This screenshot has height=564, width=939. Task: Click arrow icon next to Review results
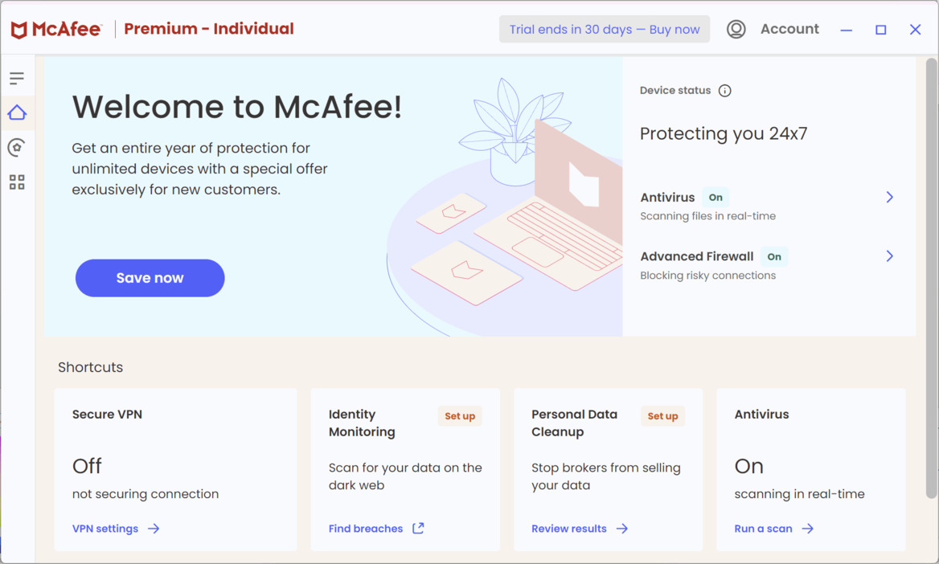pyautogui.click(x=622, y=529)
